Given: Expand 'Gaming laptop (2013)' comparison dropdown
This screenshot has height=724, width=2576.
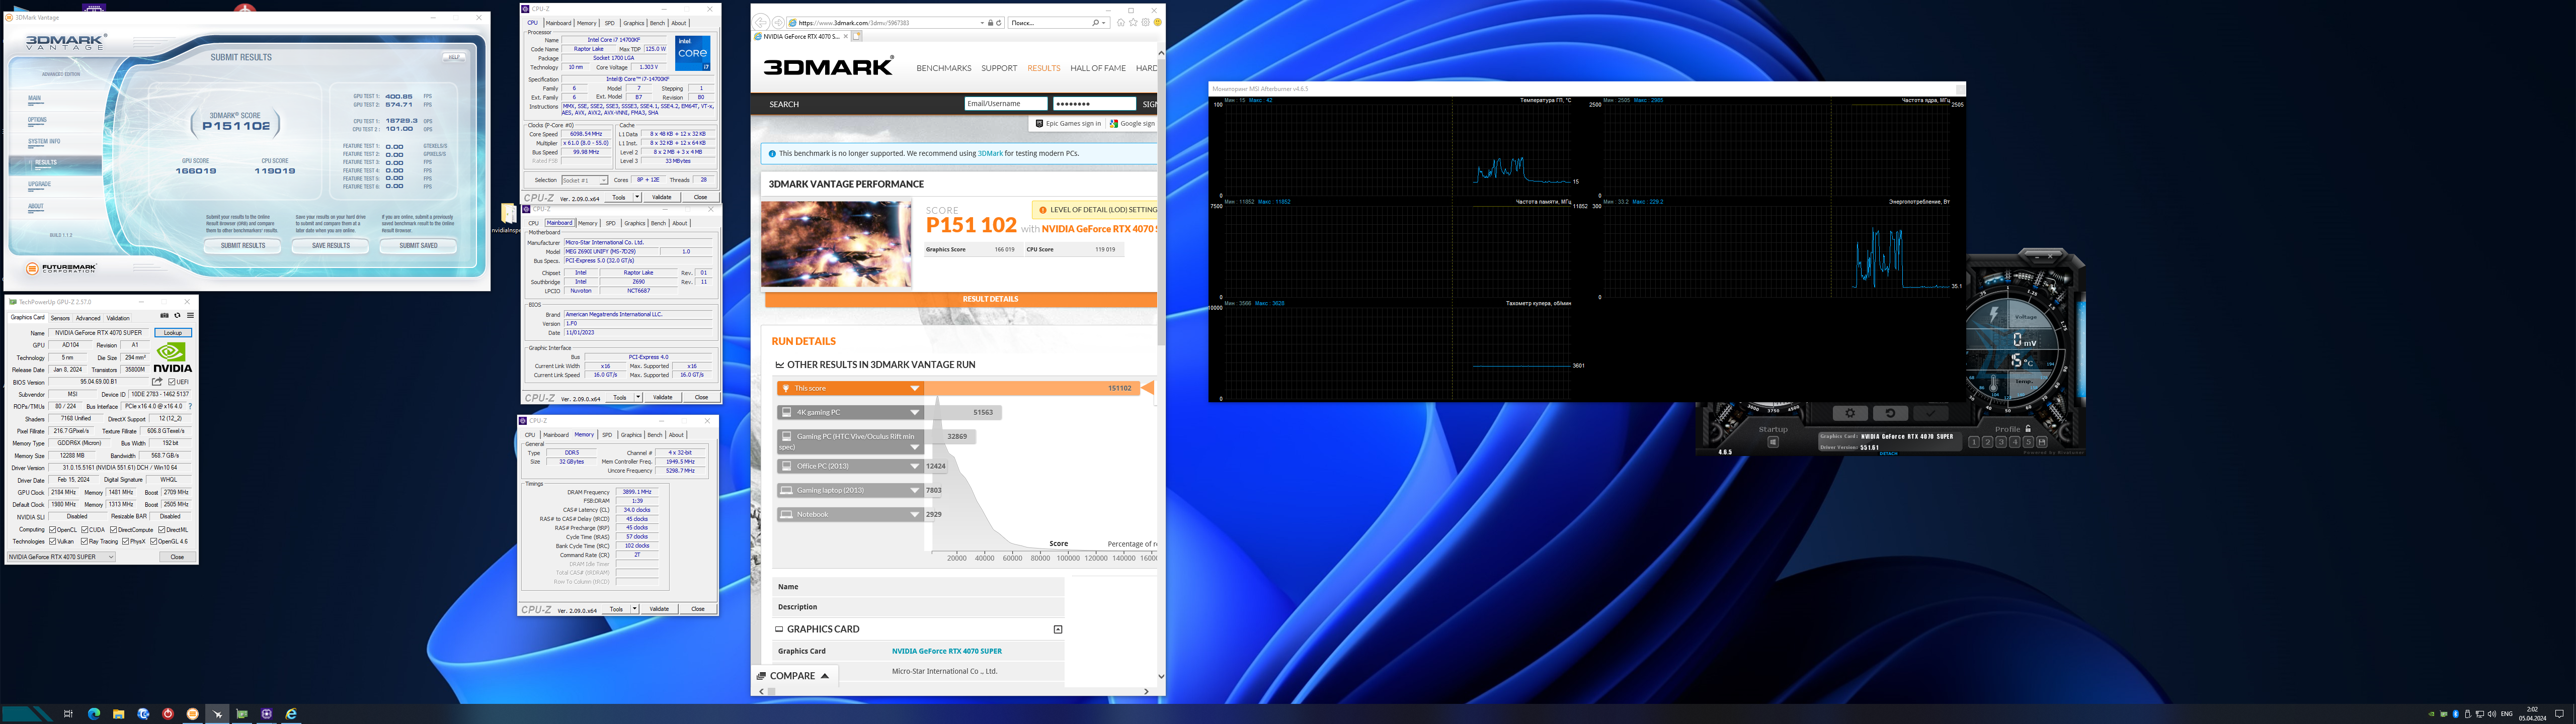Looking at the screenshot, I should point(914,490).
